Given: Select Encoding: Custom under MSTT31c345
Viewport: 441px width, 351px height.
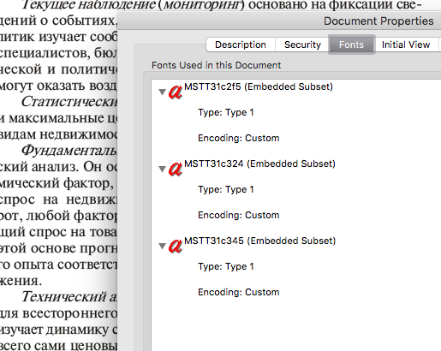Looking at the screenshot, I should coord(239,292).
